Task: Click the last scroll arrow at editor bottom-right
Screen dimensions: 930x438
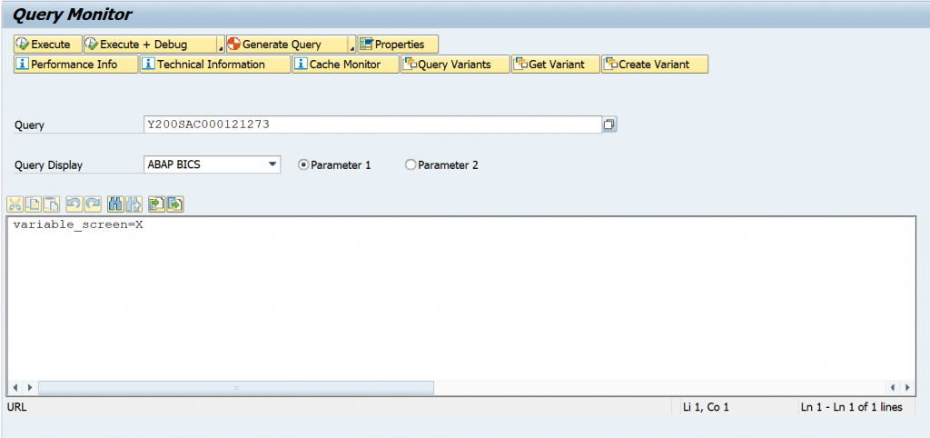Action: click(x=907, y=387)
